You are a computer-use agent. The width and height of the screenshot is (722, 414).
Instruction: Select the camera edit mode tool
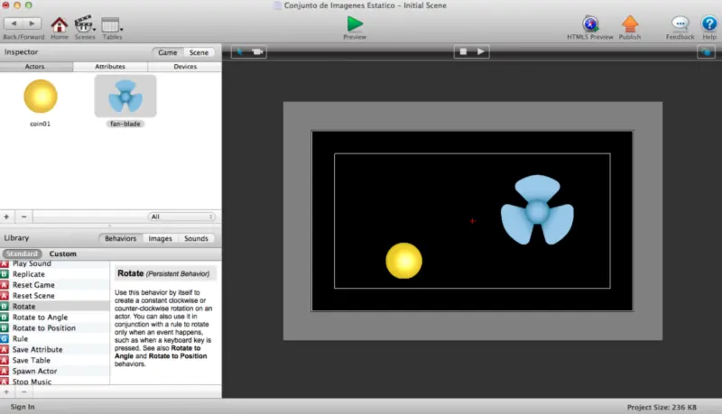[257, 51]
